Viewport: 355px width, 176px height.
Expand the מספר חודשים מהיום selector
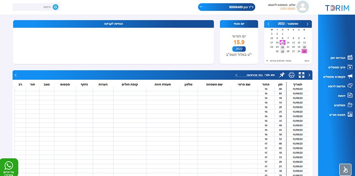point(280,60)
